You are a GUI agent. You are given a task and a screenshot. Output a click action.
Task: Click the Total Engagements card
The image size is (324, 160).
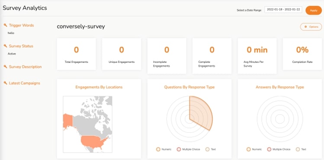pyautogui.click(x=76, y=54)
